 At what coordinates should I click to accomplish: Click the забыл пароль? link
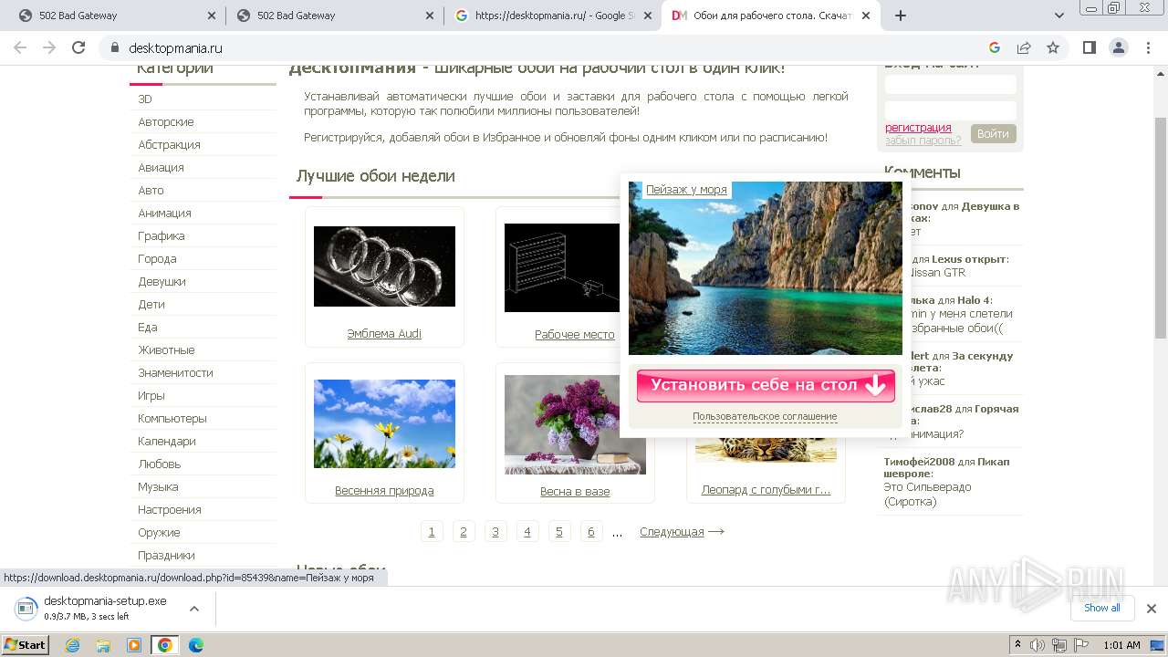pyautogui.click(x=923, y=141)
